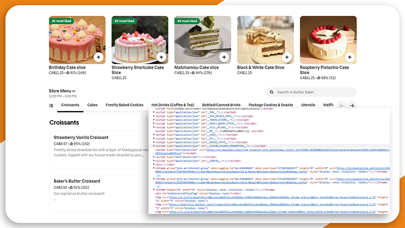Expand the __PWV_DEVICE_INFO__ script node
This screenshot has height=228, width=405.
[x=154, y=116]
